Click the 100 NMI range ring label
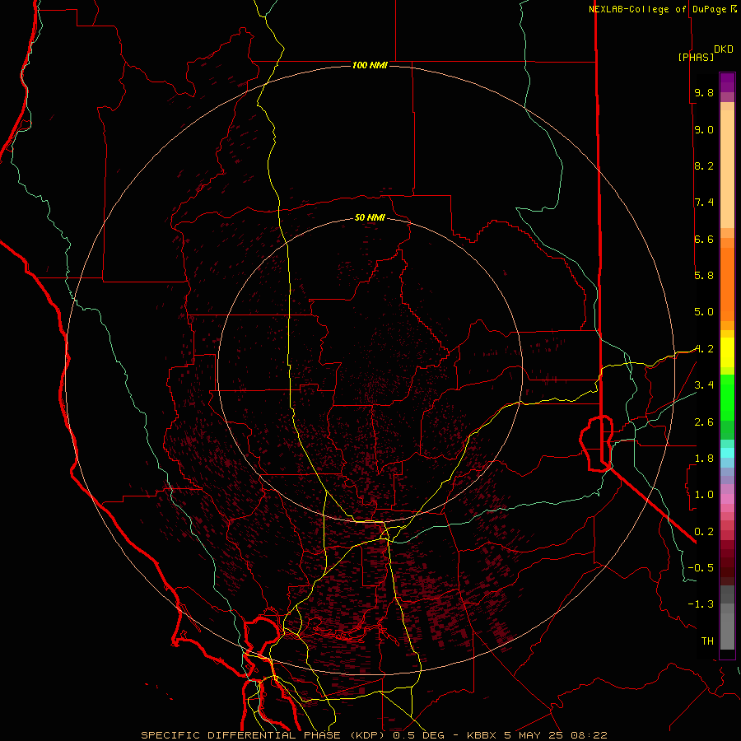This screenshot has width=741, height=741. [370, 65]
